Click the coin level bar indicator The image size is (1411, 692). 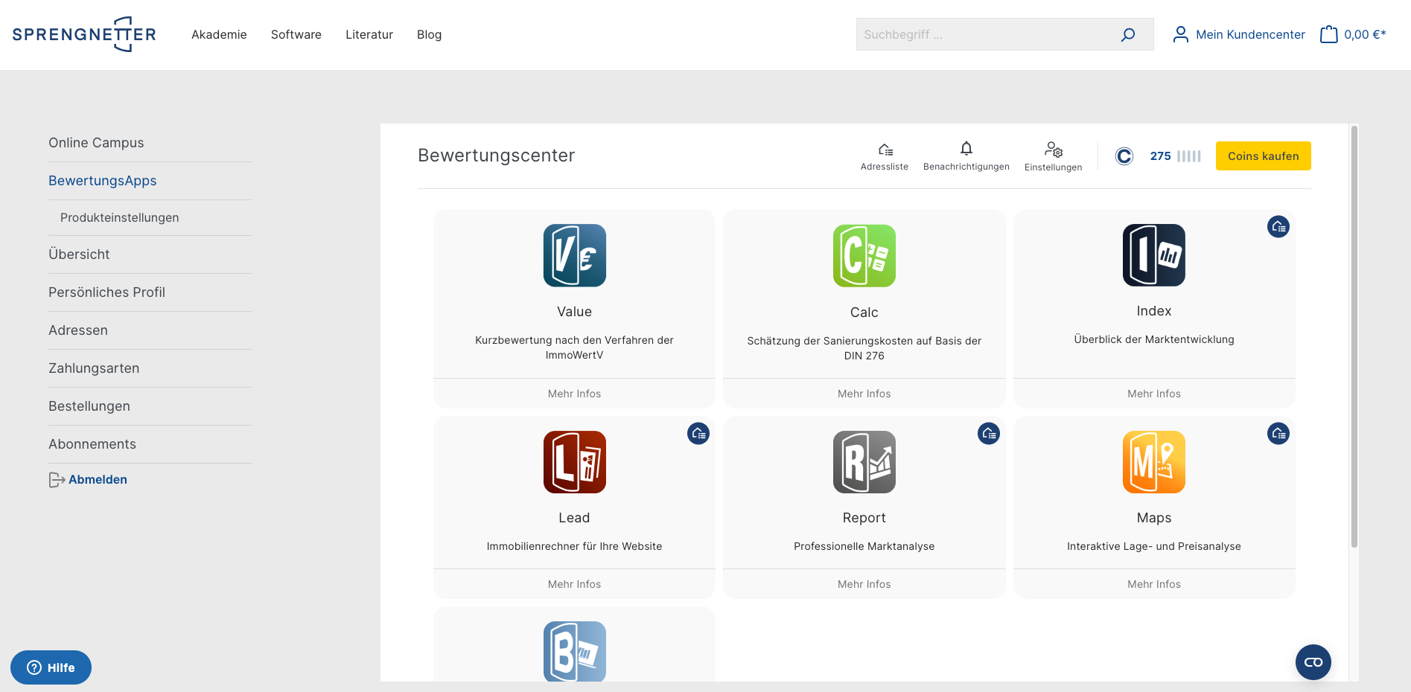tap(1189, 156)
